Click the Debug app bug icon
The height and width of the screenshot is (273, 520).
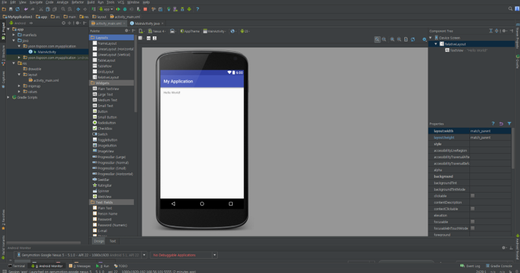click(125, 9)
